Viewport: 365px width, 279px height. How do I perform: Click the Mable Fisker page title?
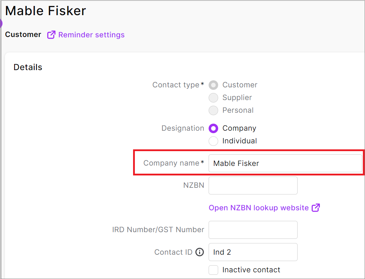[x=45, y=11]
